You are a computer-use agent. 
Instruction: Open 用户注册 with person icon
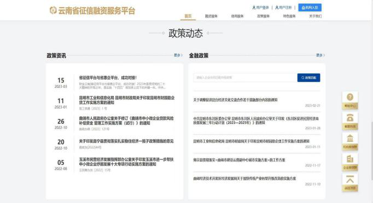[x=283, y=8]
